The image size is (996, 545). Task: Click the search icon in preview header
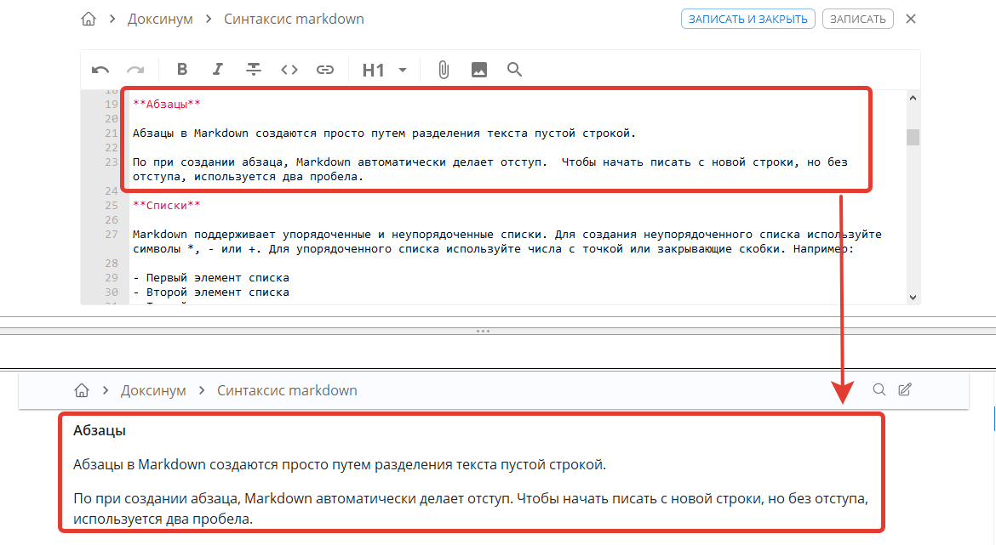pos(879,389)
